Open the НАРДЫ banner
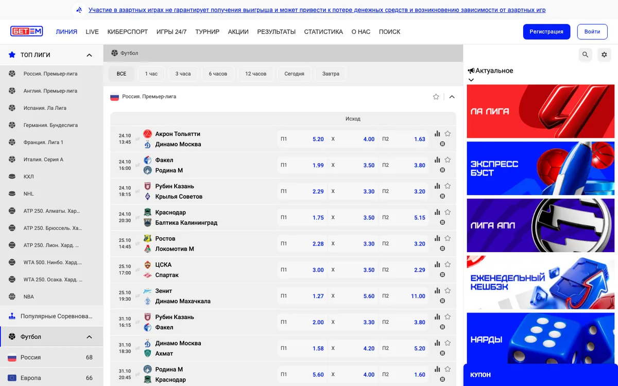The image size is (618, 386). pyautogui.click(x=541, y=338)
